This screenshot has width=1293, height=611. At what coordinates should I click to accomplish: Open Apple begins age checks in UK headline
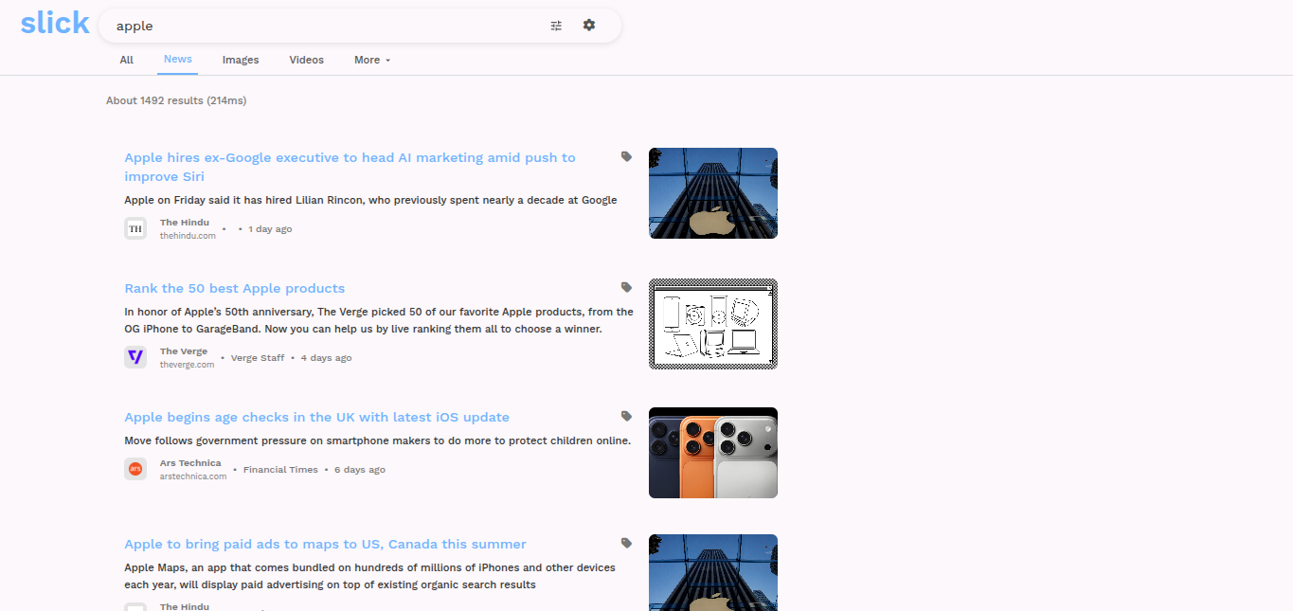pyautogui.click(x=317, y=417)
